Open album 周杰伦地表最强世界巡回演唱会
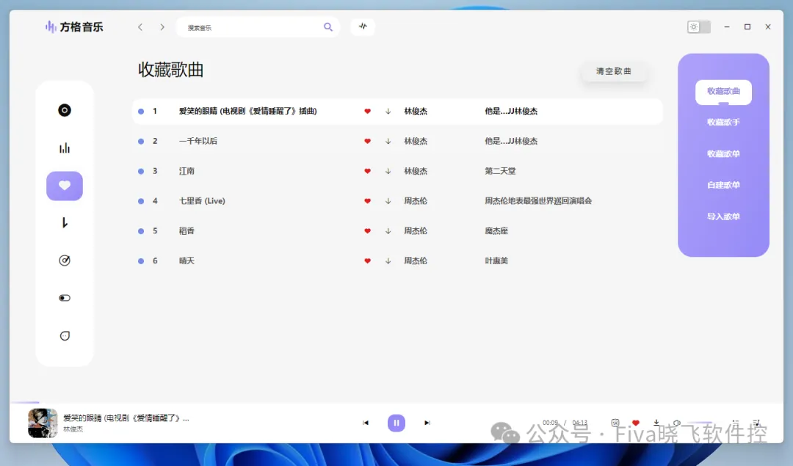 (x=538, y=200)
